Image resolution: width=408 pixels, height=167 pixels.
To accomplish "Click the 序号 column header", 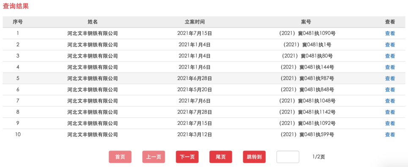I will click(18, 22).
